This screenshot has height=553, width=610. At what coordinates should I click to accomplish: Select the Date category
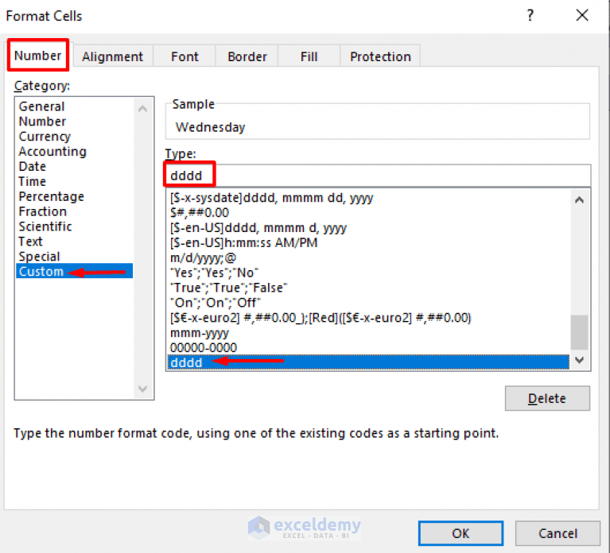(75, 166)
